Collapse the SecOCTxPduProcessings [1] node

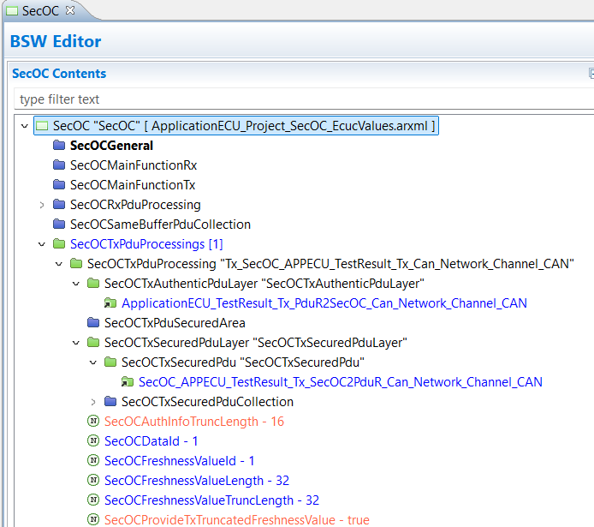tap(42, 244)
